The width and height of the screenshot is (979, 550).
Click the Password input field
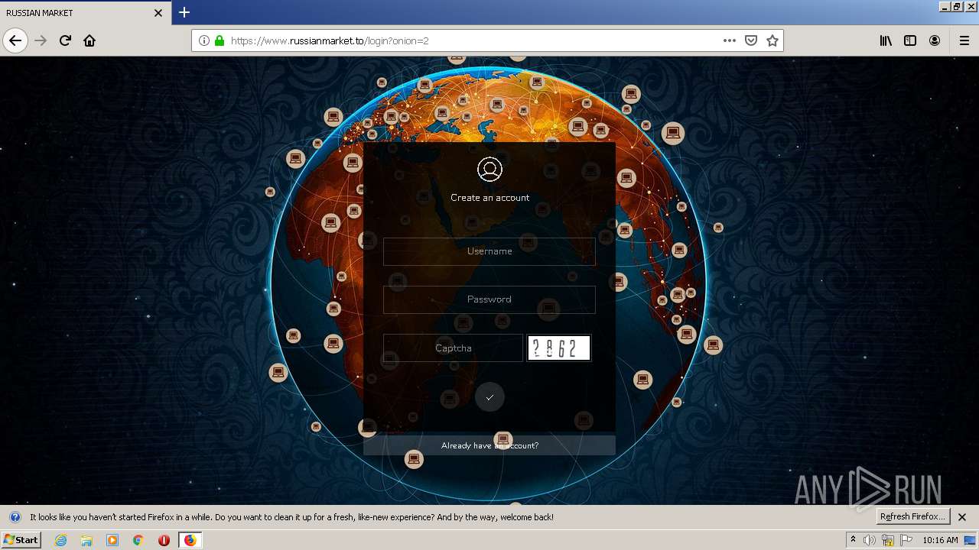coord(489,299)
